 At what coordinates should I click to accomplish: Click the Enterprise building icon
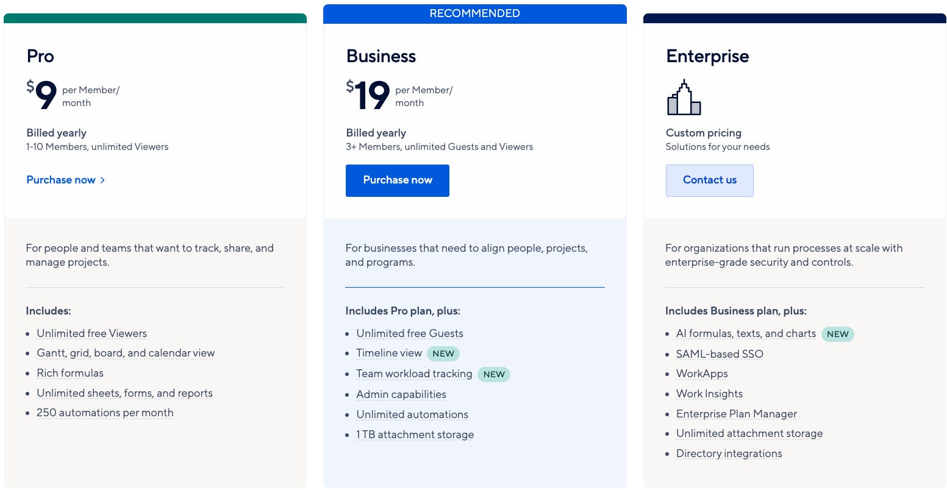point(684,98)
